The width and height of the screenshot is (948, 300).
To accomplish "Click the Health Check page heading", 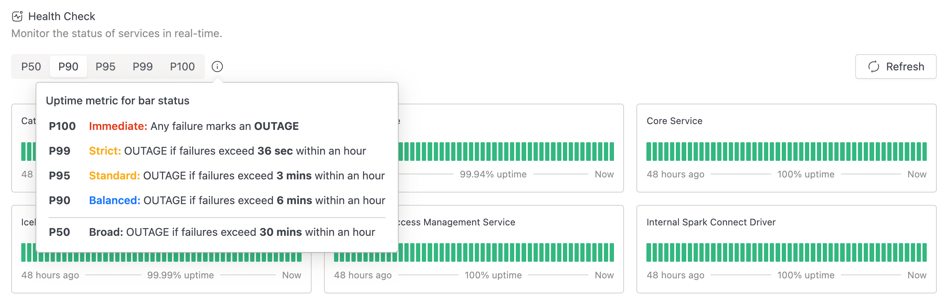I will point(61,16).
